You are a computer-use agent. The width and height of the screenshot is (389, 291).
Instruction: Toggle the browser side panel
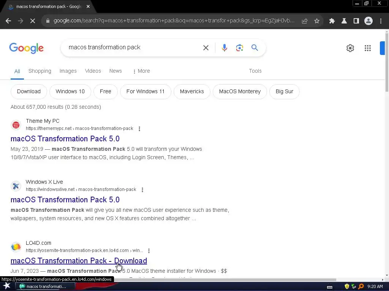tap(356, 21)
